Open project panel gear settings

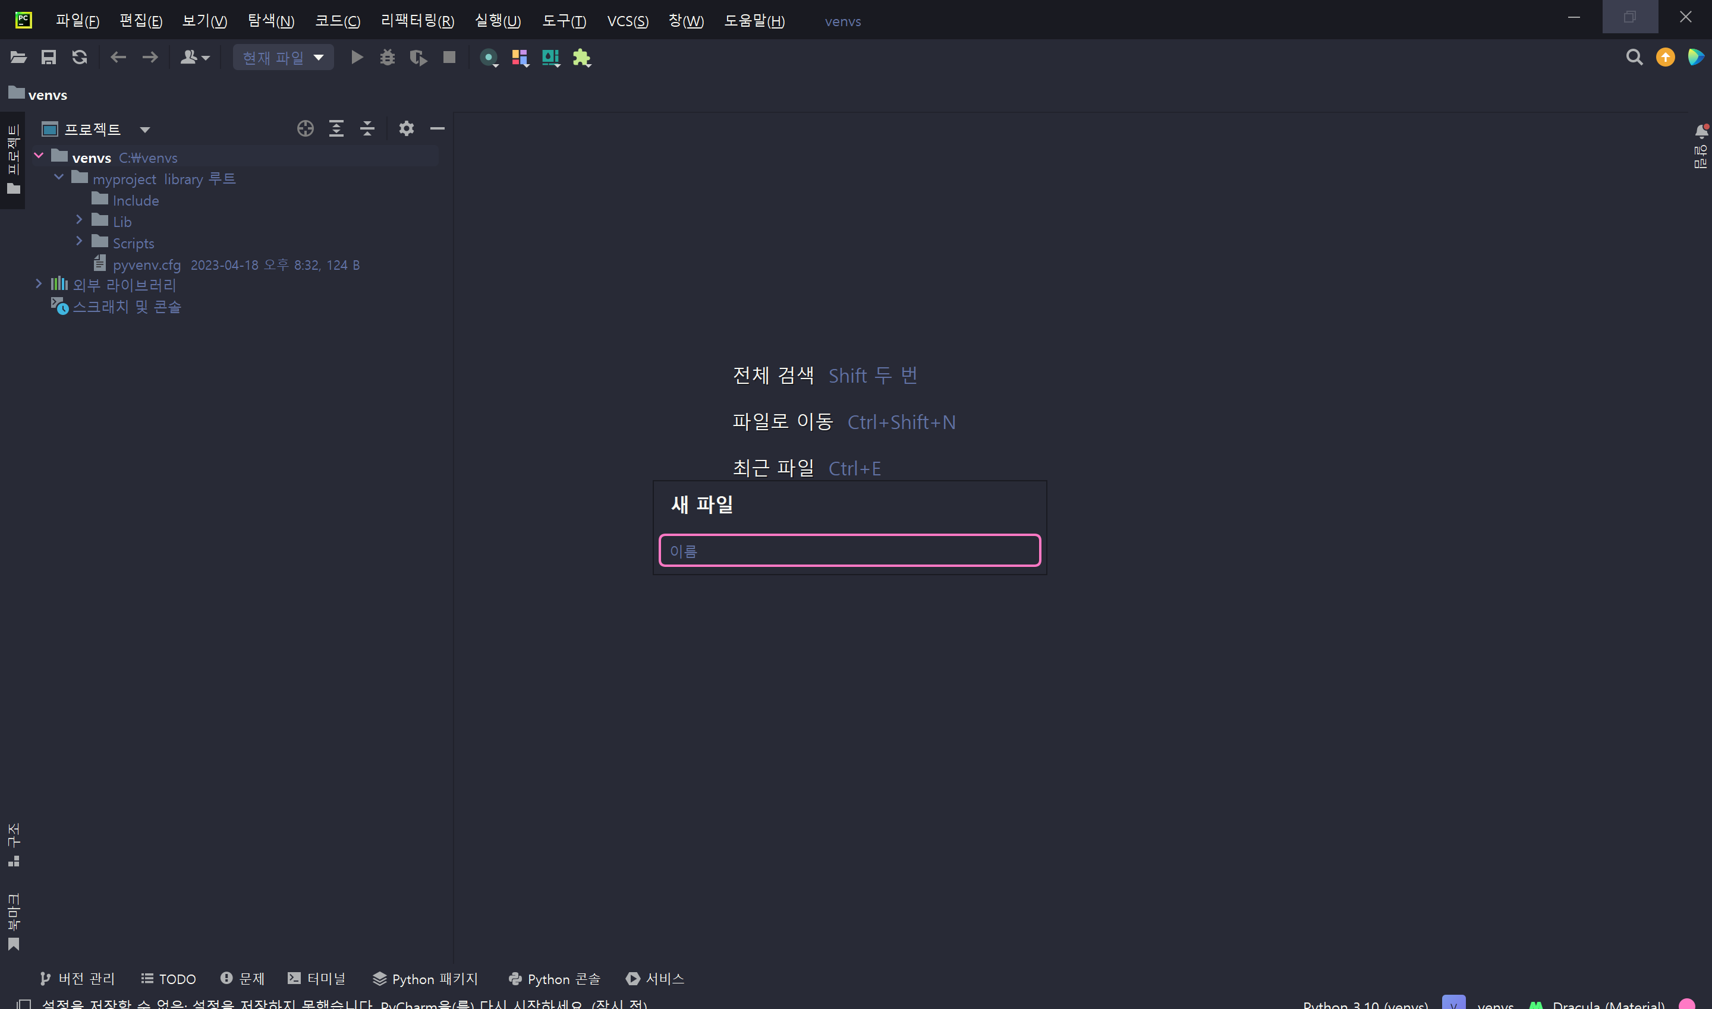[x=406, y=128]
